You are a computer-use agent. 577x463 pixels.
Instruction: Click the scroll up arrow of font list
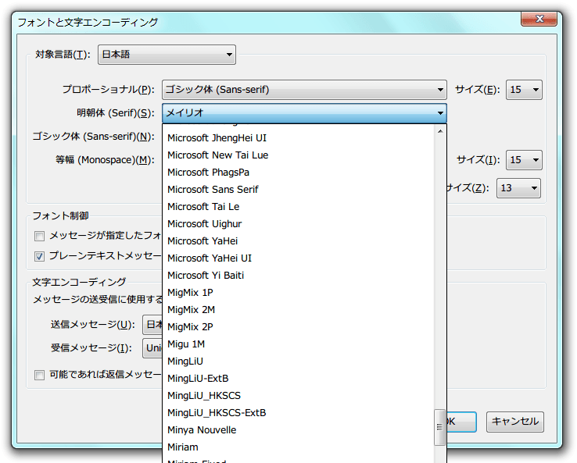[440, 130]
